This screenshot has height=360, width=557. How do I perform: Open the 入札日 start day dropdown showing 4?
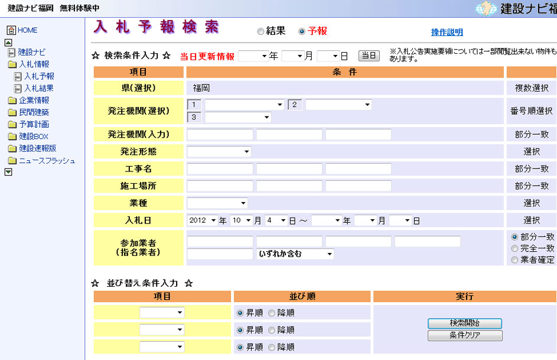(276, 220)
